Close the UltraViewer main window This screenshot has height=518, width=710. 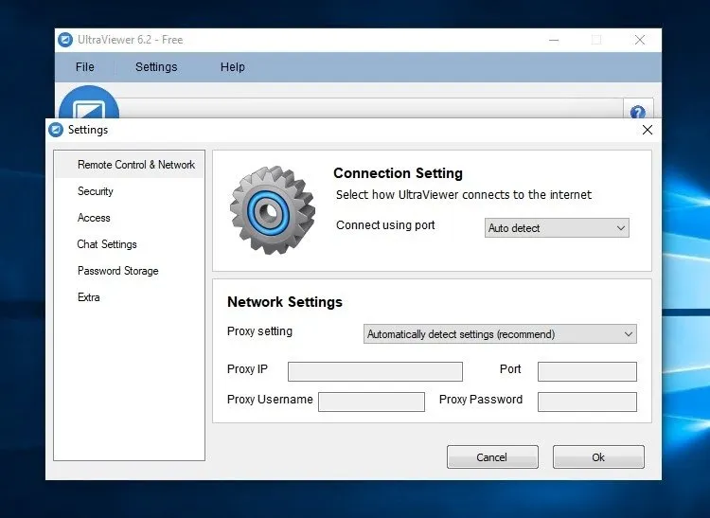(639, 40)
